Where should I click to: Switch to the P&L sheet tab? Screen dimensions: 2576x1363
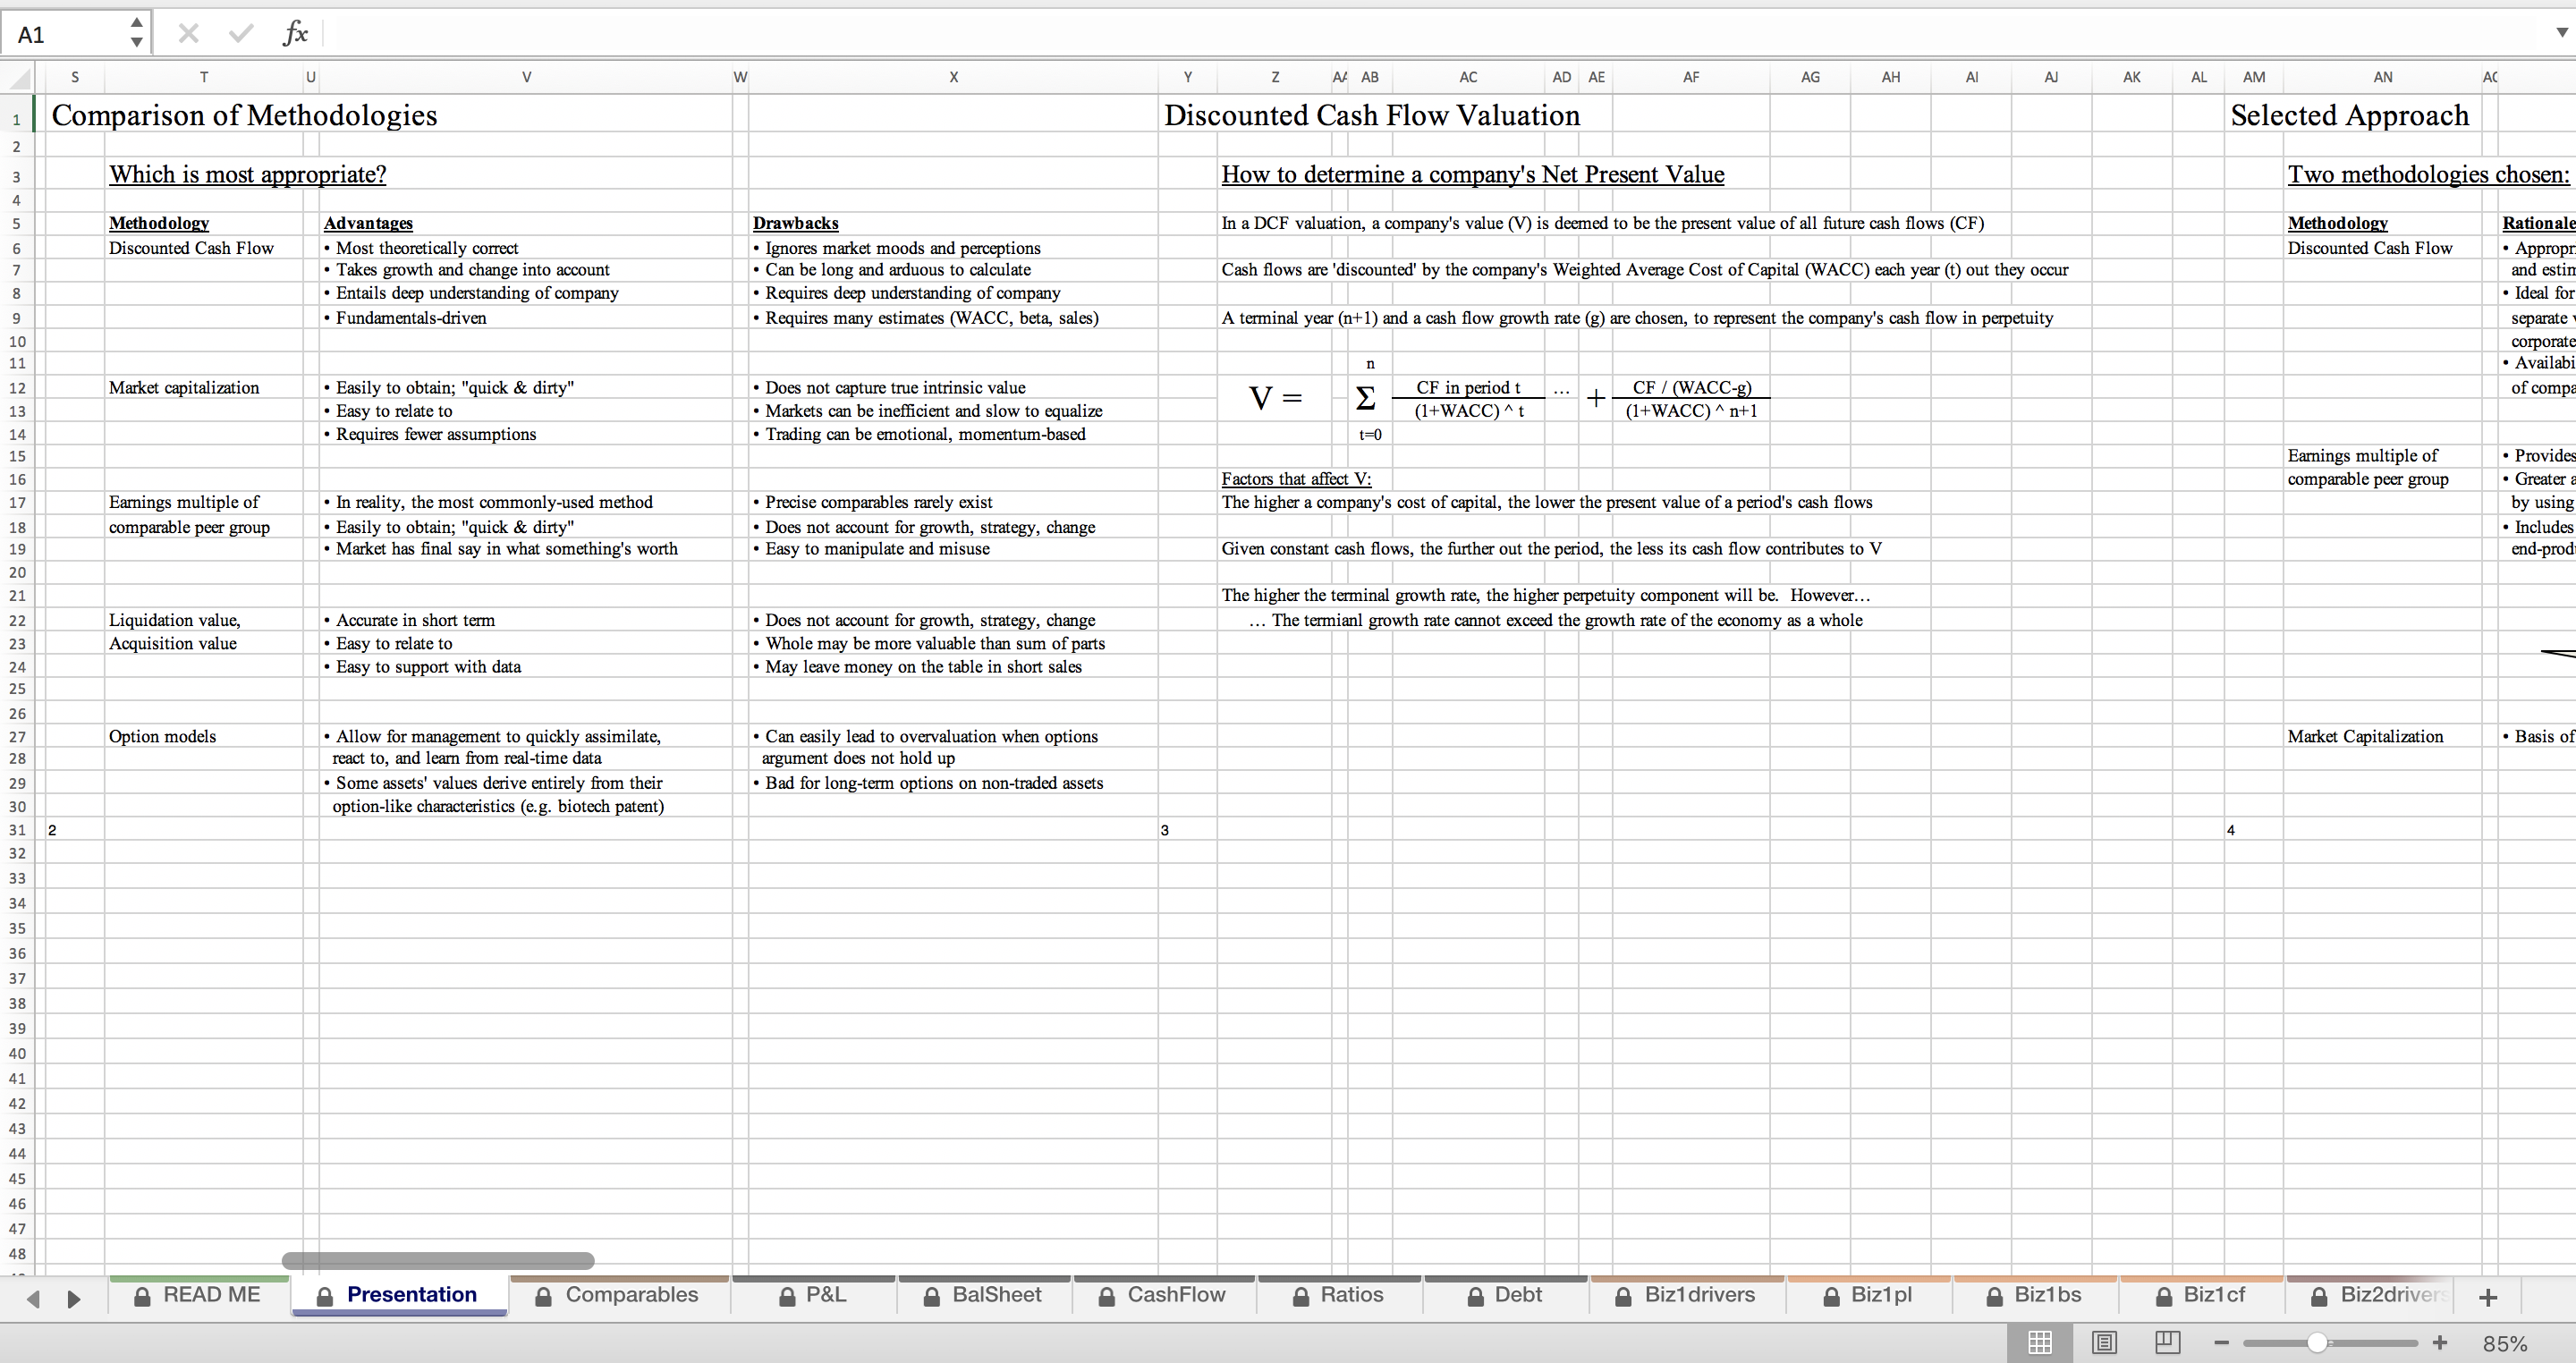pos(813,1295)
